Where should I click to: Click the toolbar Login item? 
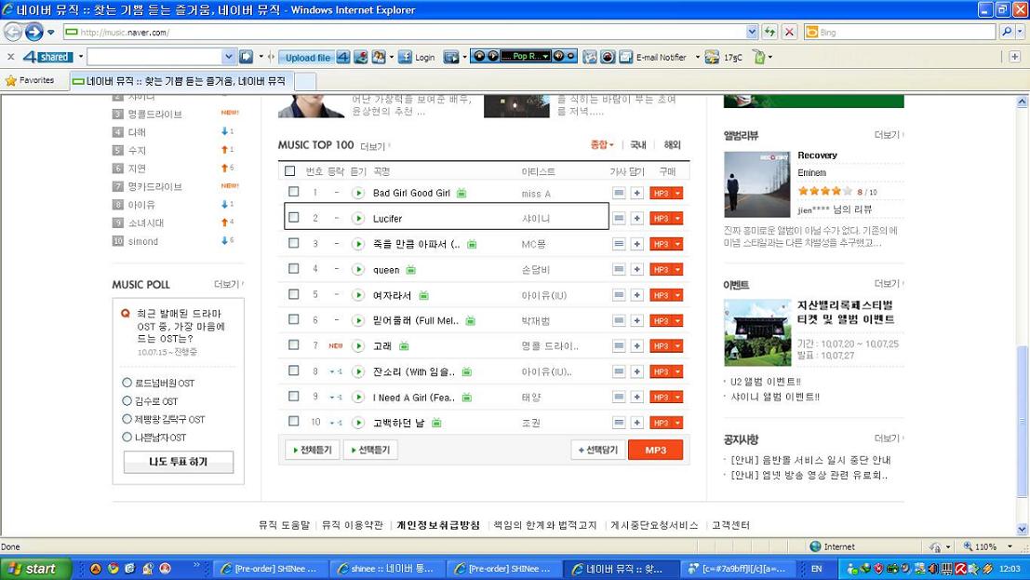(417, 57)
